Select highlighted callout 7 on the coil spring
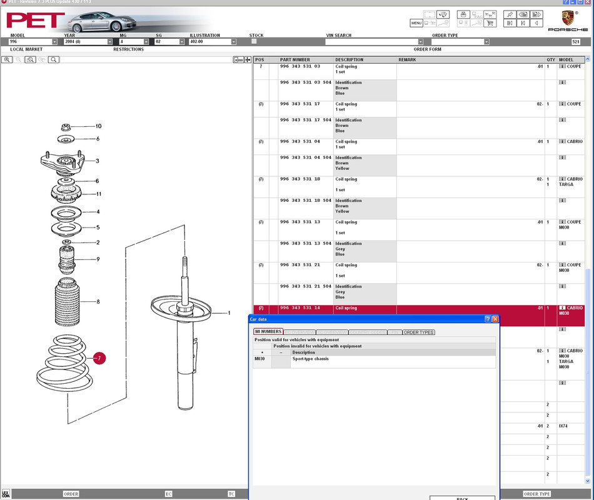 point(99,358)
